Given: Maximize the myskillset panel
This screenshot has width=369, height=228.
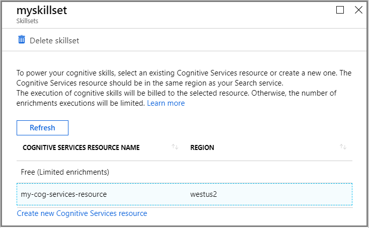Looking at the screenshot, I should (x=340, y=10).
